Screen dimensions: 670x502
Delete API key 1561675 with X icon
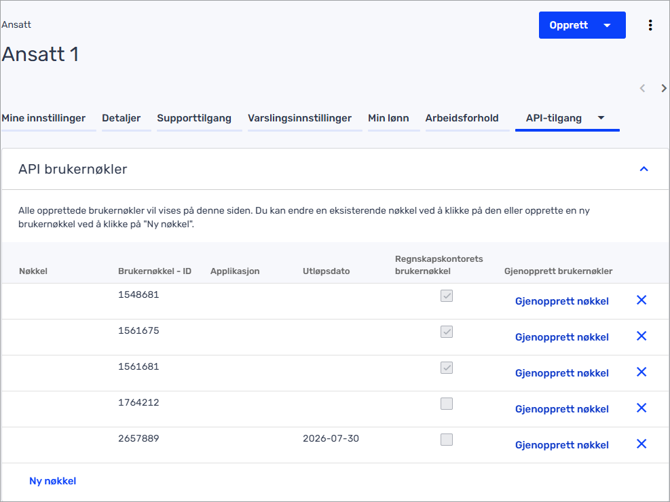[641, 336]
